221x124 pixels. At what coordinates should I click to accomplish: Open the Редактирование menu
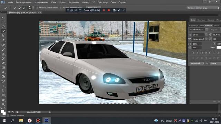pyautogui.click(x=23, y=2)
